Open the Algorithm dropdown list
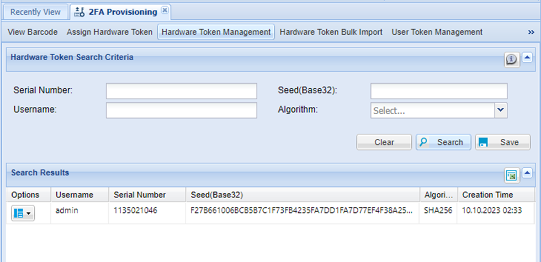 500,110
